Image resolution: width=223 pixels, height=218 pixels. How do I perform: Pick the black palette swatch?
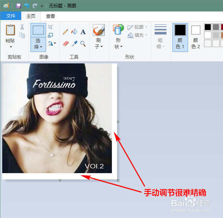tap(208, 27)
